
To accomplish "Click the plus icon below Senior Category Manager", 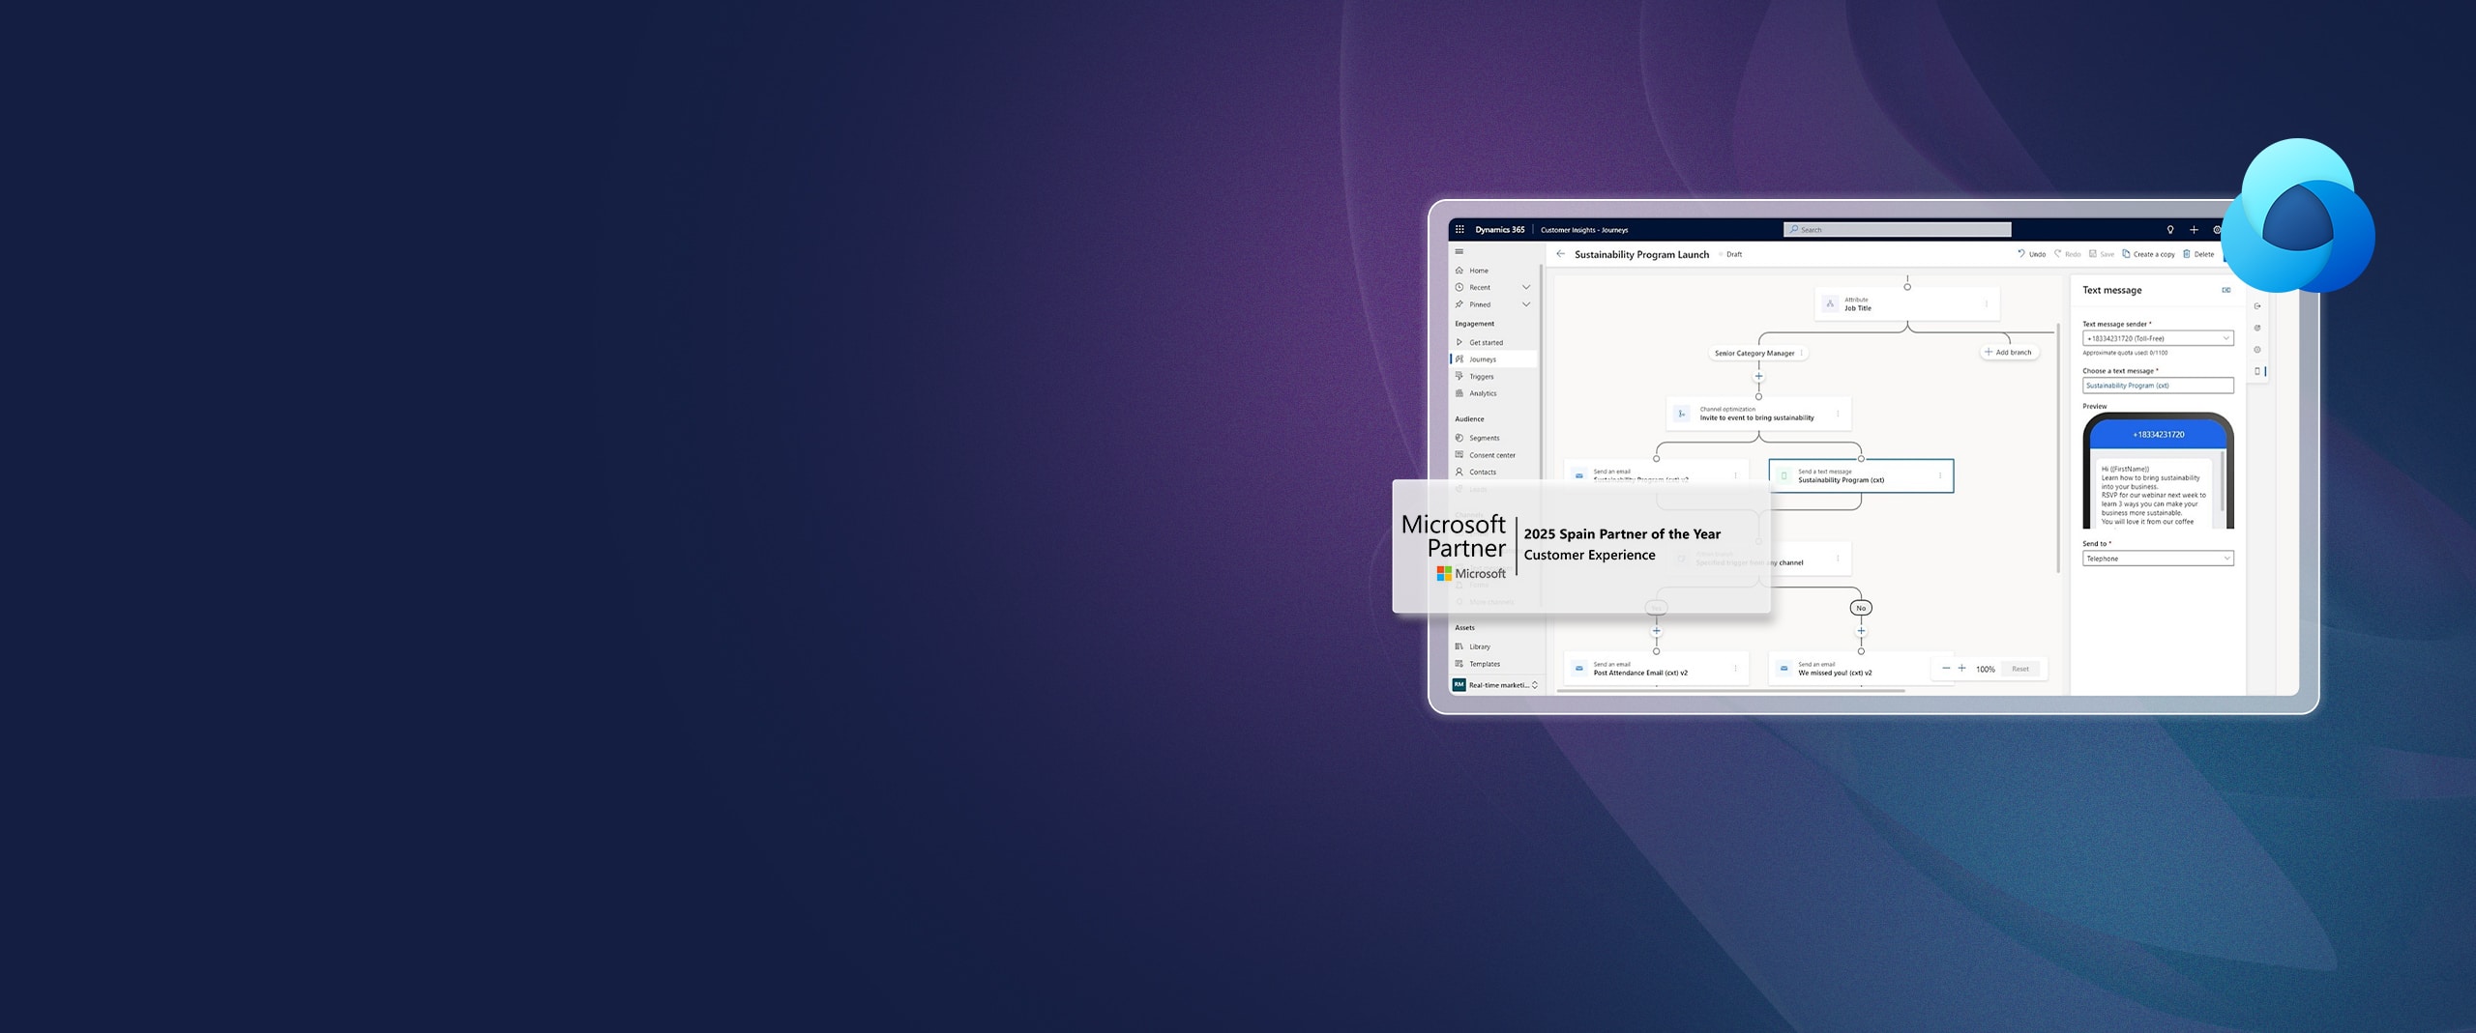I will tap(1758, 376).
